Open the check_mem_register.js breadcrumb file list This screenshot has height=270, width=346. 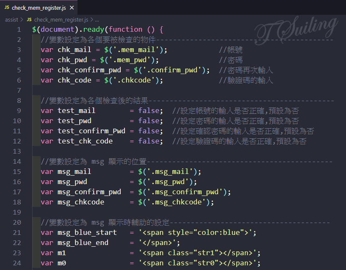(x=61, y=19)
